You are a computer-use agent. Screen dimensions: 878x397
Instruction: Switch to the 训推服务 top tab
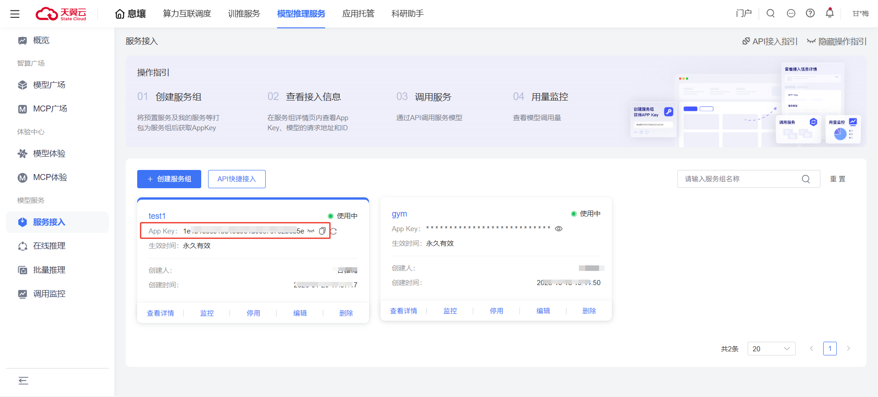[x=244, y=14]
